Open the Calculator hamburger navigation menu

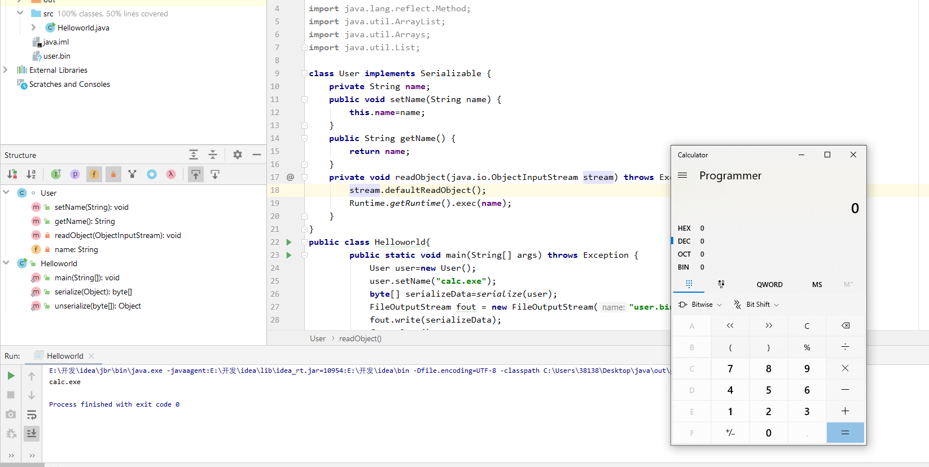click(682, 175)
